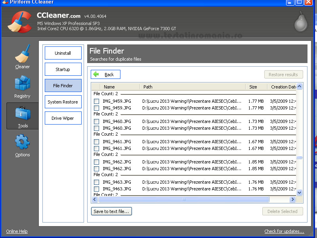Open the Drive Wiper tab
Viewport: 317px width, 238px height.
point(63,118)
